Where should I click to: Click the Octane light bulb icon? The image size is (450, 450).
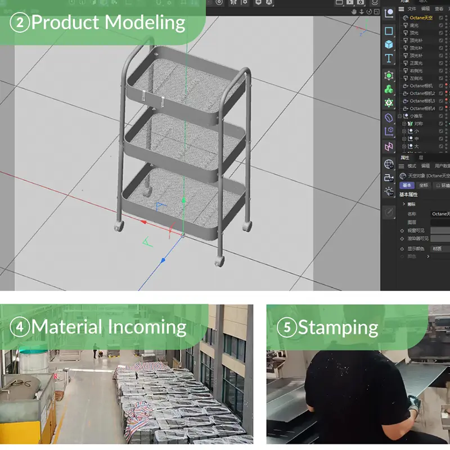pyautogui.click(x=389, y=191)
